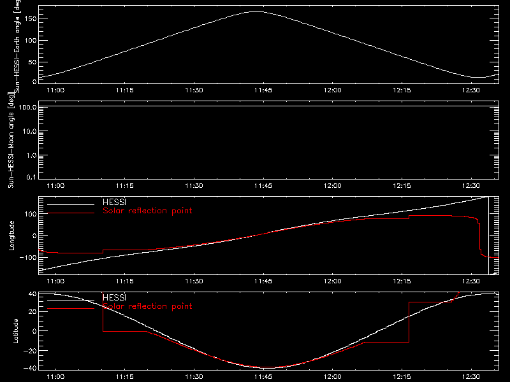Select 12:00 time label under Latitude plot

pos(332,377)
